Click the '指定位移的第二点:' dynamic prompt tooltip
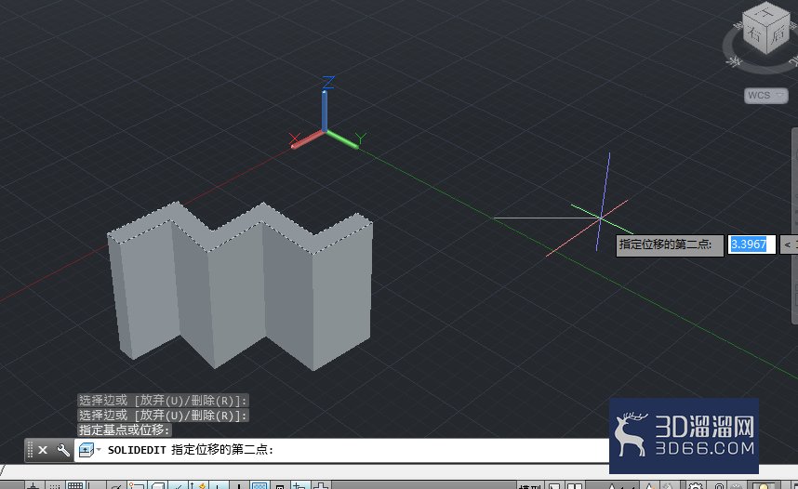The width and height of the screenshot is (798, 489). tap(670, 245)
